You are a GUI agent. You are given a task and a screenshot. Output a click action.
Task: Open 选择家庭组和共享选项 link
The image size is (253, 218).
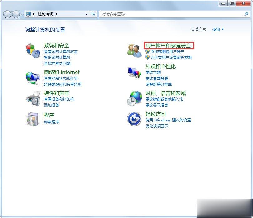click(x=63, y=84)
